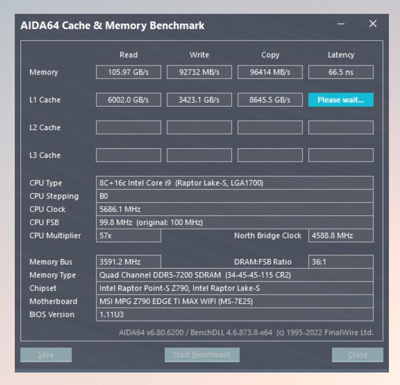The height and width of the screenshot is (385, 400).
Task: Click the BIOS Version value 1.11U3
Action: (x=235, y=314)
